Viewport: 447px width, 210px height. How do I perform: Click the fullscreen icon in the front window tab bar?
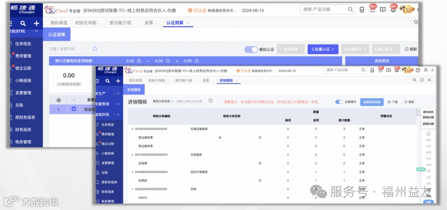click(x=422, y=80)
